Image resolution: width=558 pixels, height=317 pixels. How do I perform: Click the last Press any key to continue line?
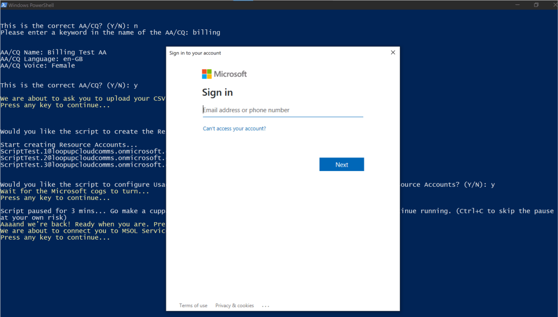click(x=55, y=237)
